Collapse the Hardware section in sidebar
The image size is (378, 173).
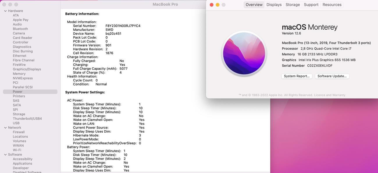[5, 11]
